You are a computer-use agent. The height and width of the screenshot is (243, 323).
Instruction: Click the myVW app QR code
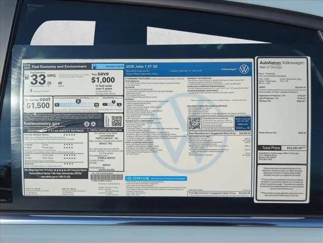[194, 123]
